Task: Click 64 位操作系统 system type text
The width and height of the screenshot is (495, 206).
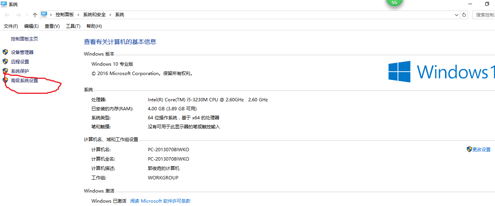Action: (184, 117)
